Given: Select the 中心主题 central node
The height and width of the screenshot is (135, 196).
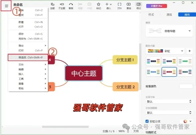Looking at the screenshot, I should [x=84, y=73].
